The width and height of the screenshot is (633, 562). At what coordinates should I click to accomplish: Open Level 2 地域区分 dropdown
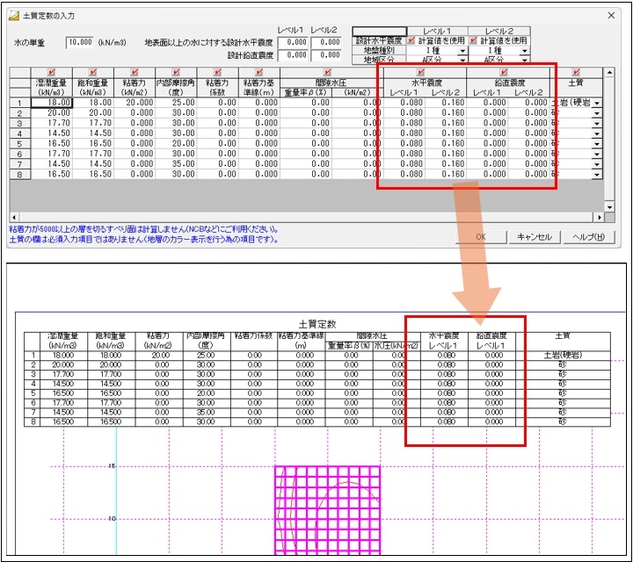(524, 60)
